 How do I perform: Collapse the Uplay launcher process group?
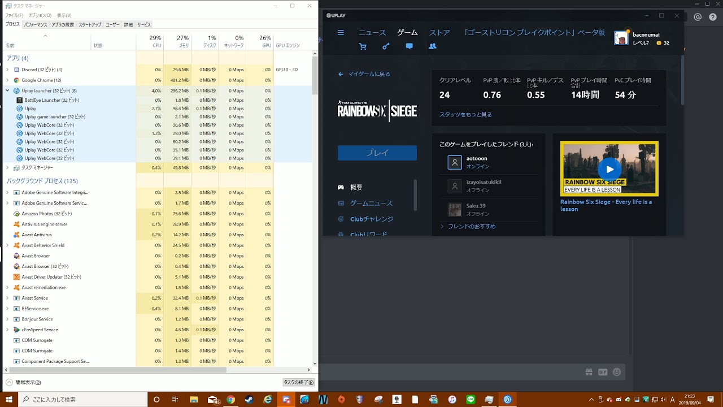point(7,90)
